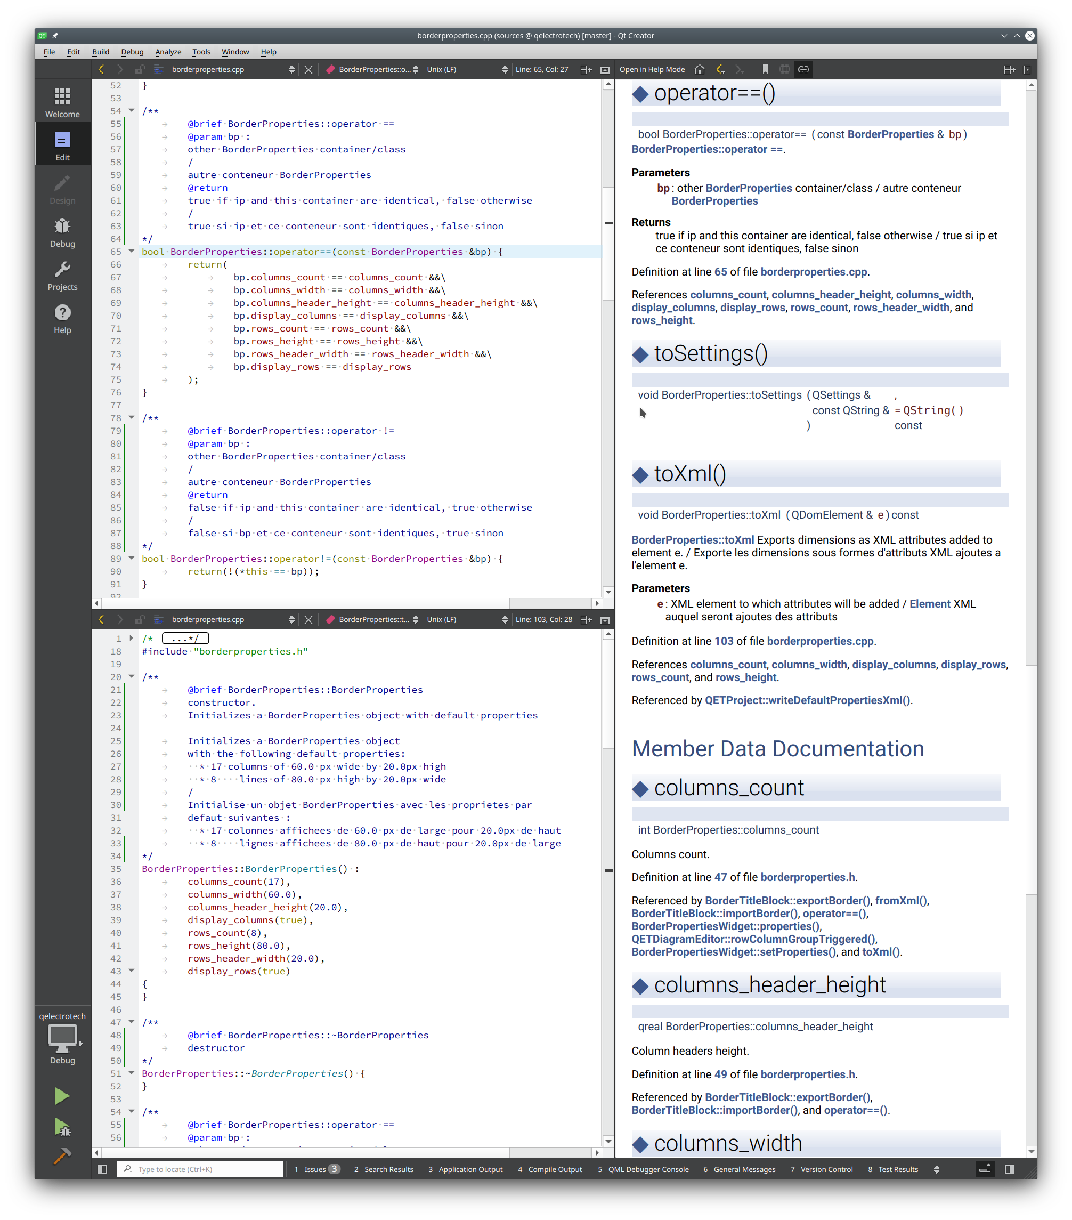Switch to Debug mode in the sidebar
Screen dimensions: 1072x1220
[x=62, y=232]
